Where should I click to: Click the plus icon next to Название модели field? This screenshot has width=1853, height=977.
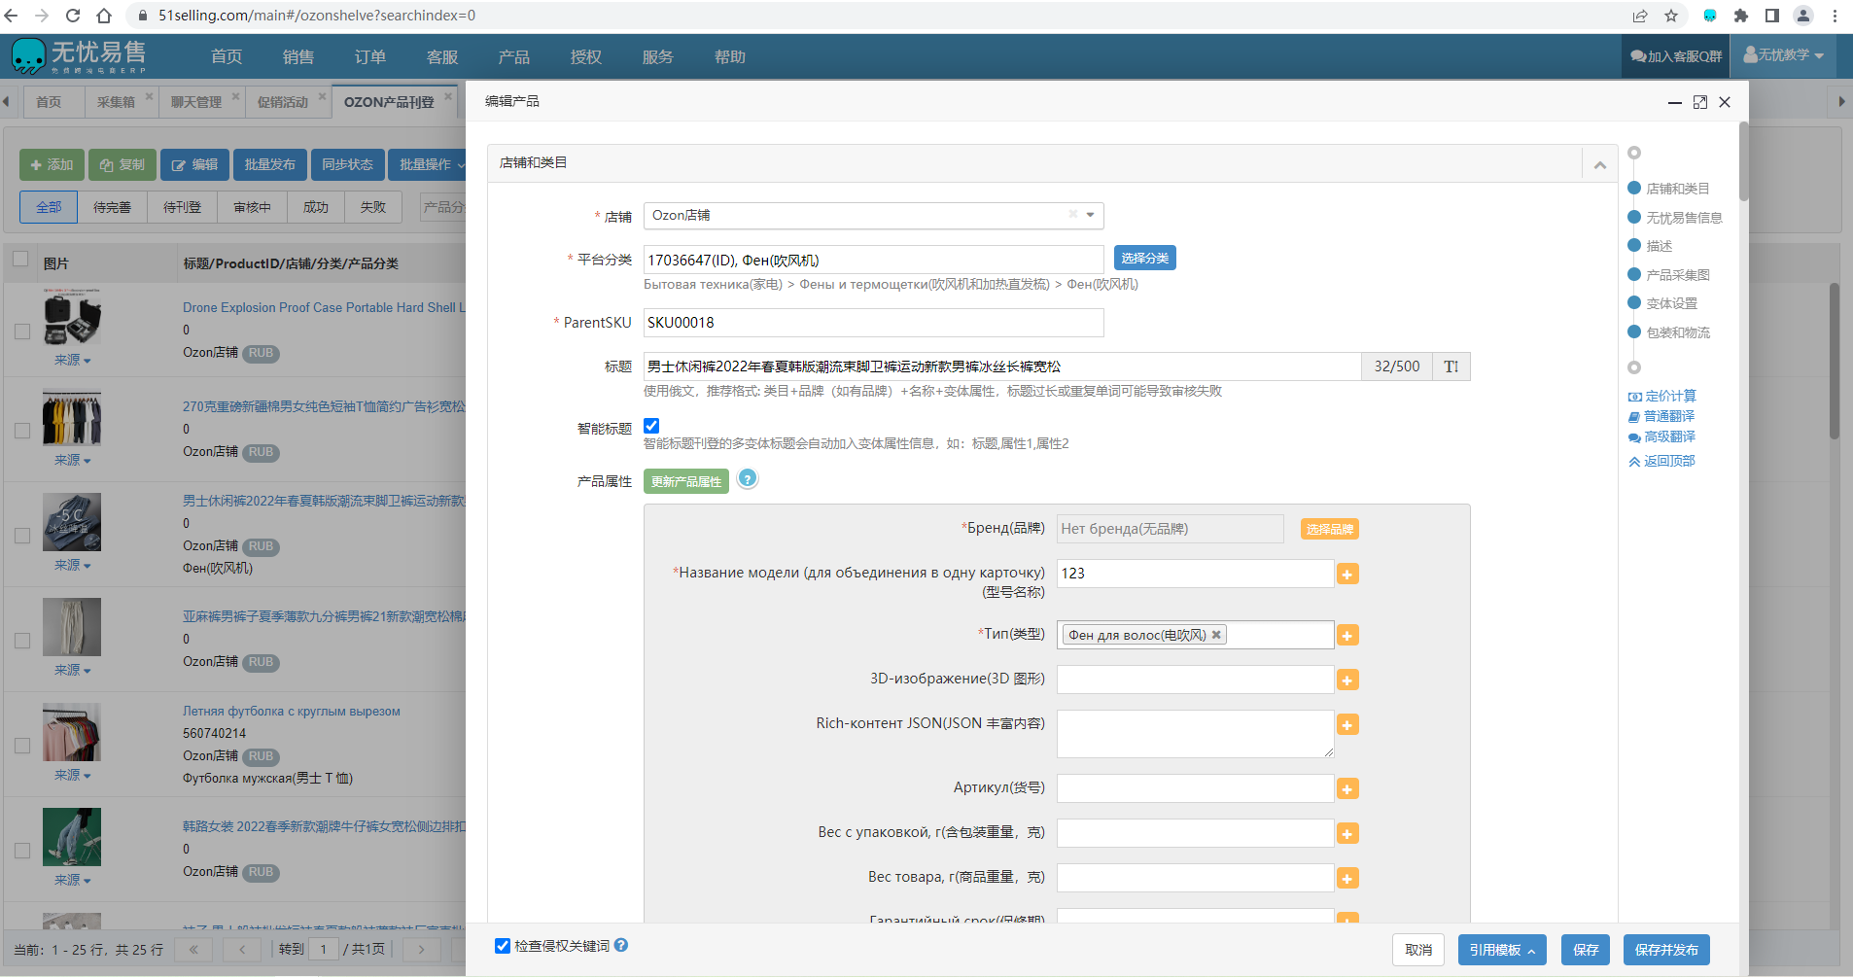pyautogui.click(x=1347, y=575)
